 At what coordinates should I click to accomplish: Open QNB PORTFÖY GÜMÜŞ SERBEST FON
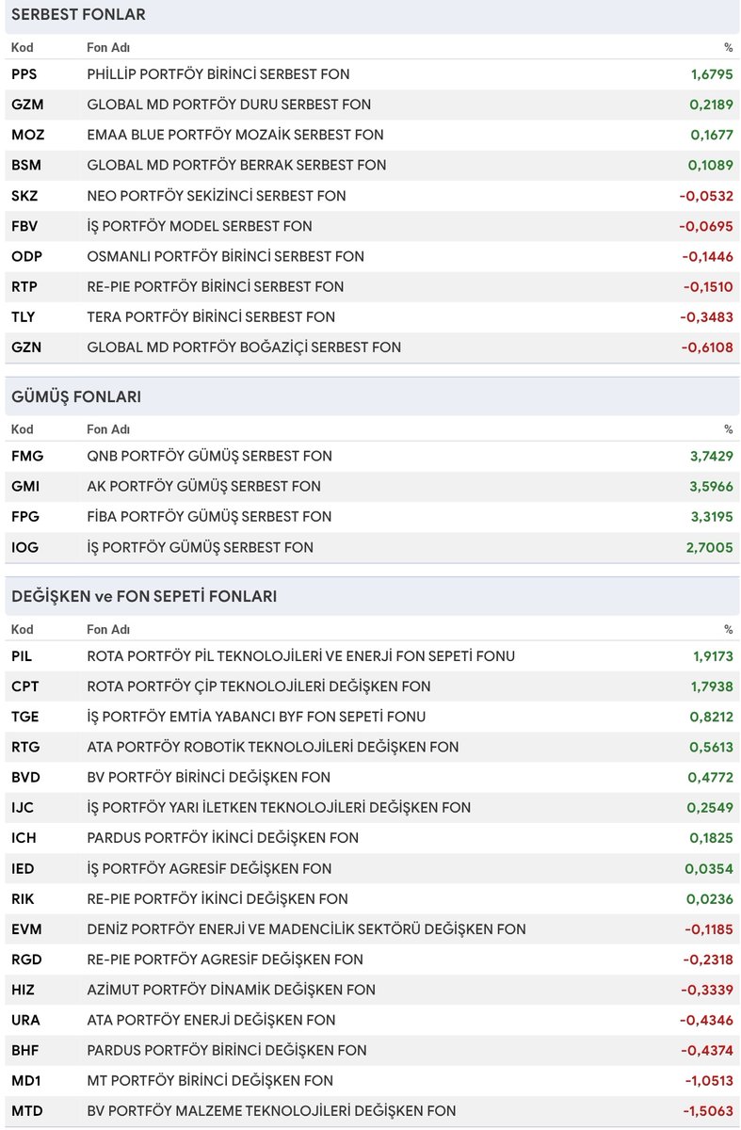click(209, 456)
